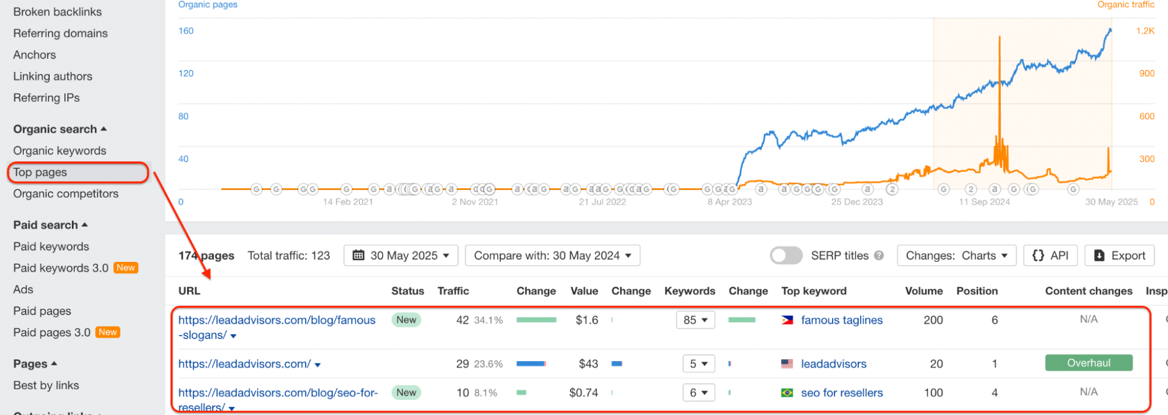This screenshot has width=1168, height=415.
Task: Click traffic change bar for leadadvisors.com row
Action: point(531,364)
